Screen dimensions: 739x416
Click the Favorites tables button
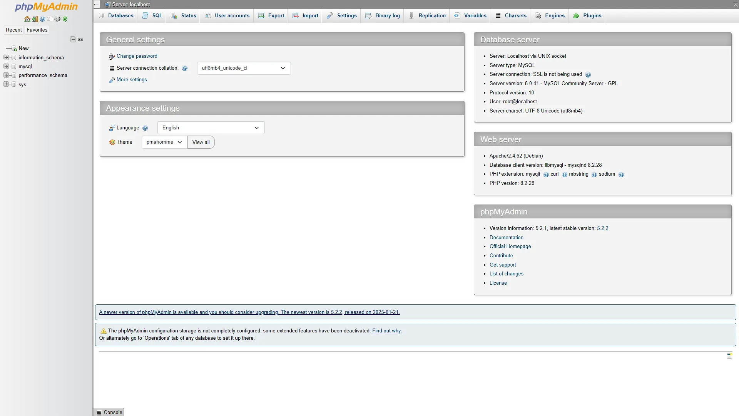pyautogui.click(x=37, y=30)
